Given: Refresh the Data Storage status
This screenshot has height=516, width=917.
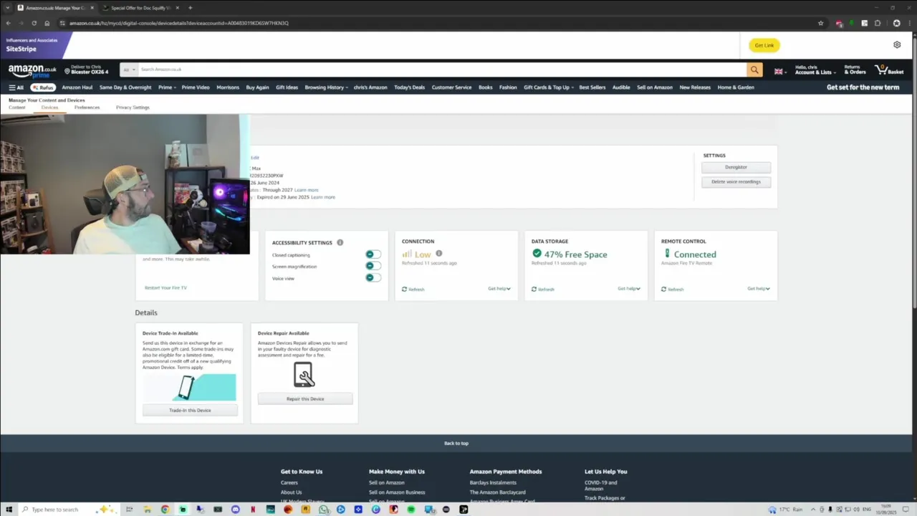Looking at the screenshot, I should tap(543, 290).
